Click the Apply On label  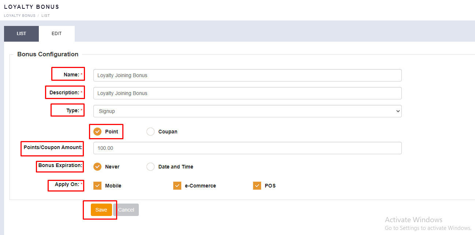[67, 185]
